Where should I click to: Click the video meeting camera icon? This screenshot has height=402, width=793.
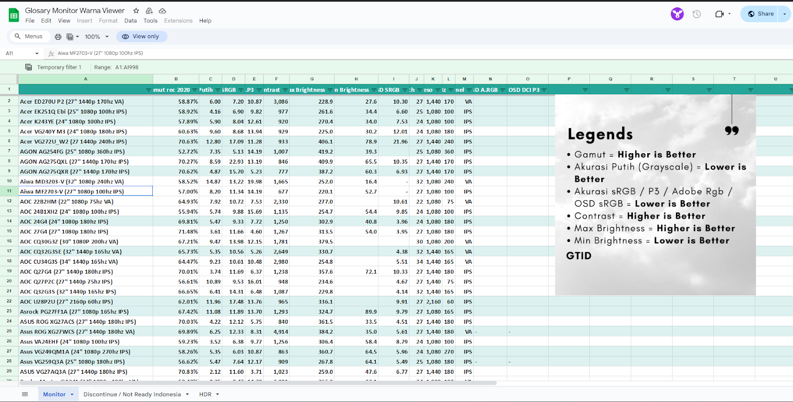point(720,14)
